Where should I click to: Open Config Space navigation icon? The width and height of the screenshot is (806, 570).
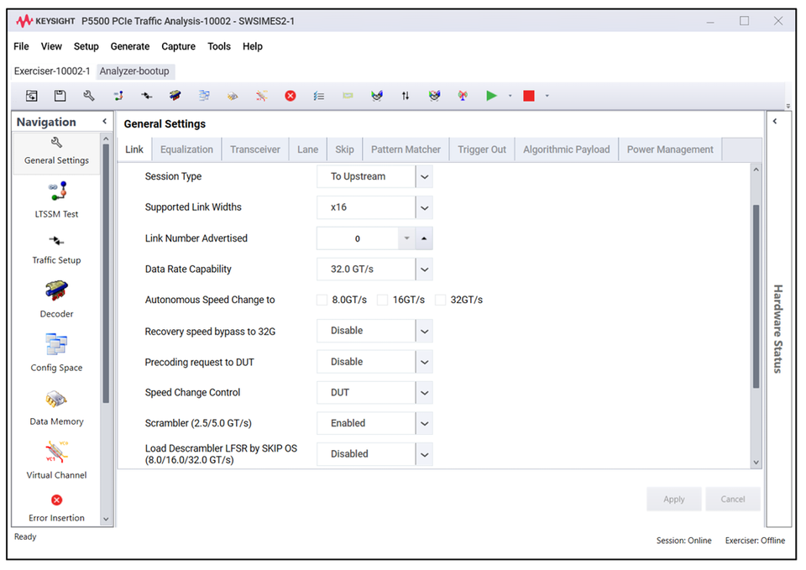56,353
